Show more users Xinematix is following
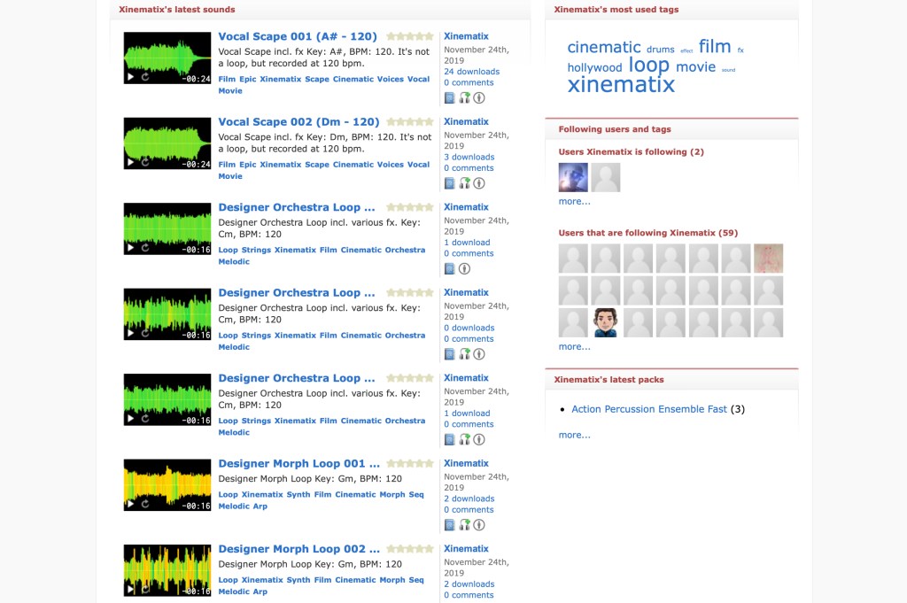Screen dimensions: 907x603 click(x=574, y=201)
